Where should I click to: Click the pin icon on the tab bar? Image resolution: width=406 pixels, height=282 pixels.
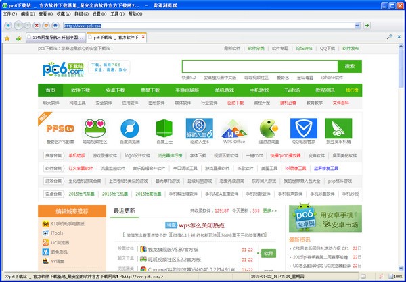[x=390, y=37]
